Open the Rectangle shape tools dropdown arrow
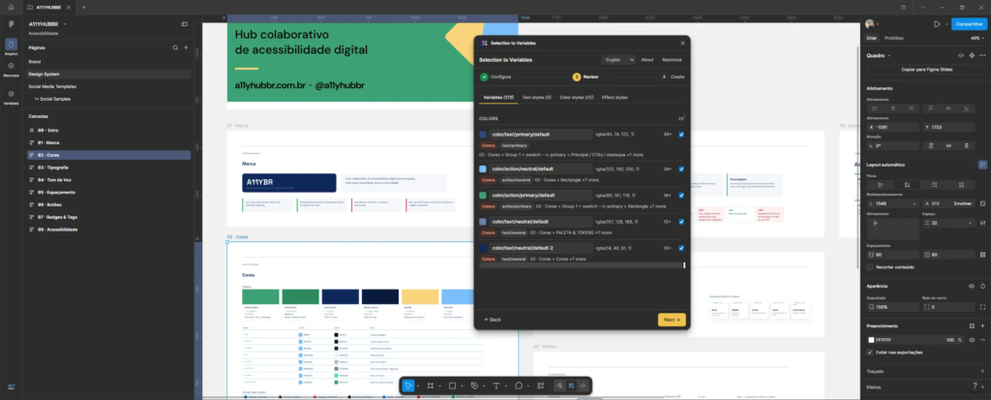Image resolution: width=991 pixels, height=400 pixels. 462,386
